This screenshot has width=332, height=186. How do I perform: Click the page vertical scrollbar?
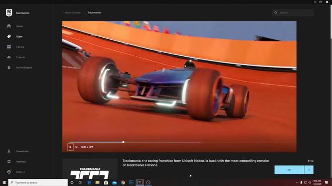point(330,21)
